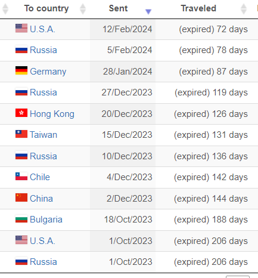Screen dimensions: 258x278
Task: Sort table by To country header
Action: click(46, 8)
